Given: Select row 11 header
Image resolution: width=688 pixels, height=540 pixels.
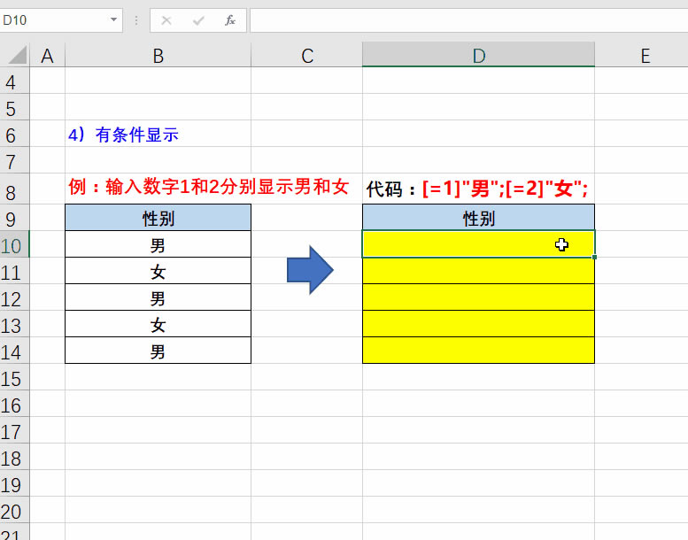Looking at the screenshot, I should pyautogui.click(x=14, y=271).
